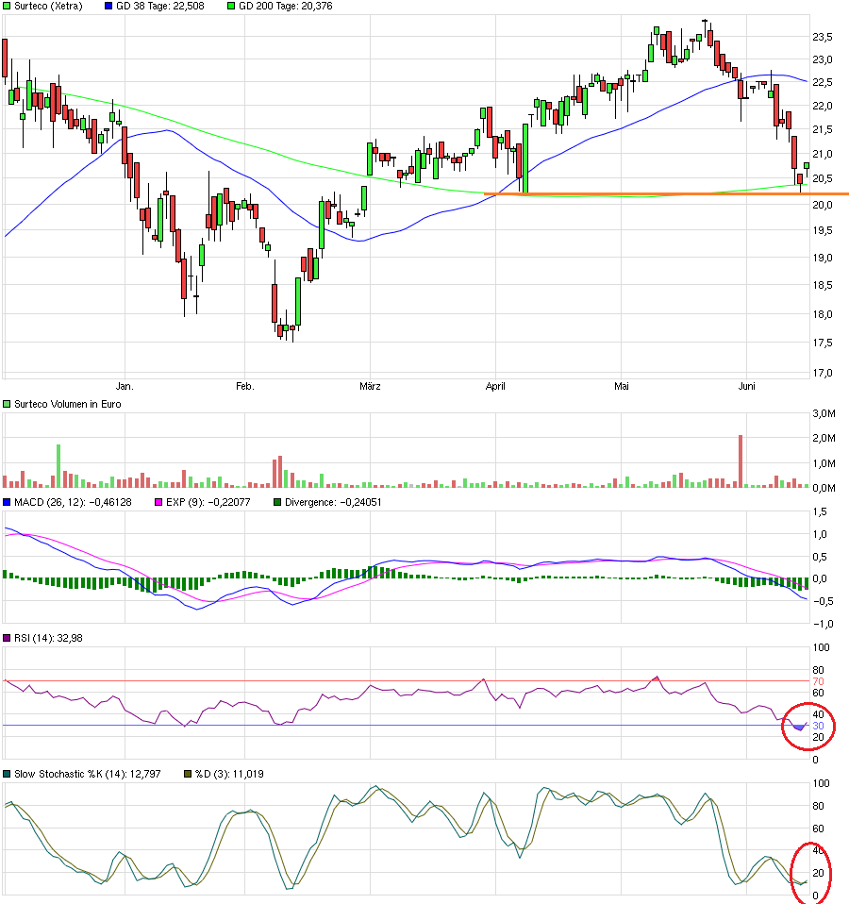Click the circled RSI oversold marker

(x=807, y=725)
